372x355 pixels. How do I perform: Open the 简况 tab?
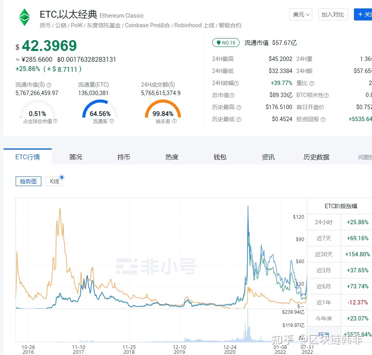pyautogui.click(x=76, y=157)
